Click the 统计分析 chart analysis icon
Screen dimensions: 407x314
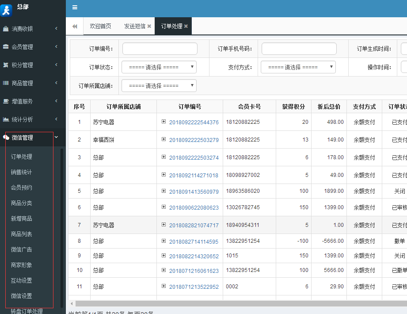click(6, 119)
